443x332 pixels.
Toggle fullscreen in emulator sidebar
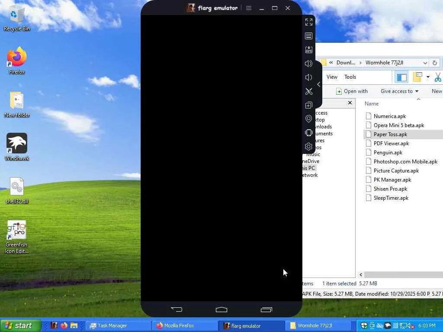pos(308,22)
